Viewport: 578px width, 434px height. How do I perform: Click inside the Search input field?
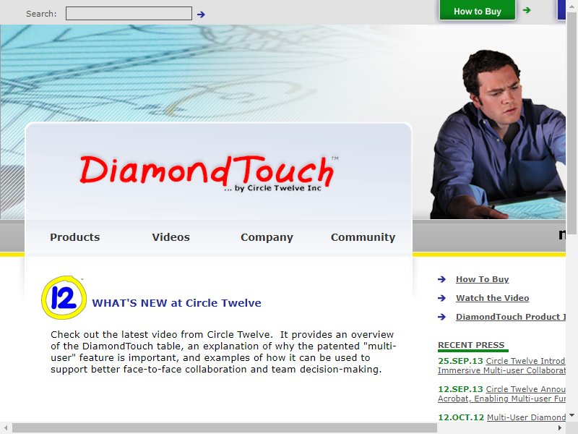[x=129, y=14]
